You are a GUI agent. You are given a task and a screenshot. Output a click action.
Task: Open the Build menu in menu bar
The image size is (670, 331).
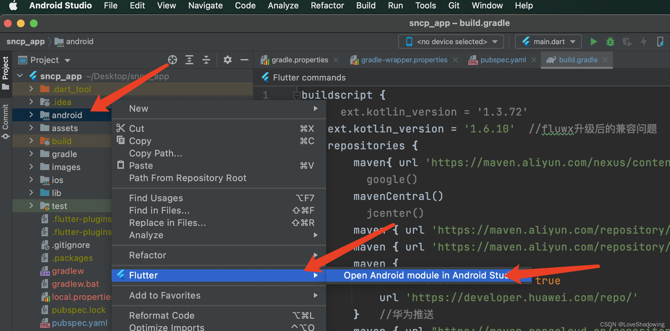point(366,6)
